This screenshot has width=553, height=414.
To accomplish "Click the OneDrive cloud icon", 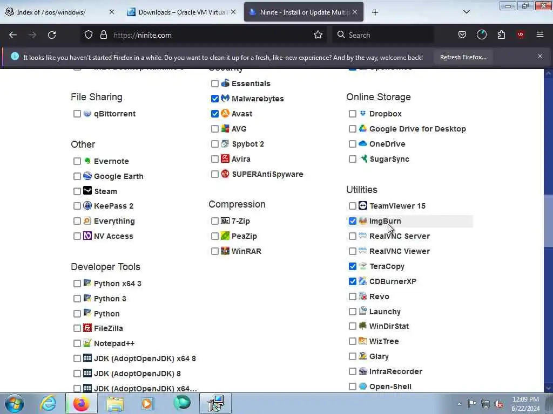I will pyautogui.click(x=362, y=143).
